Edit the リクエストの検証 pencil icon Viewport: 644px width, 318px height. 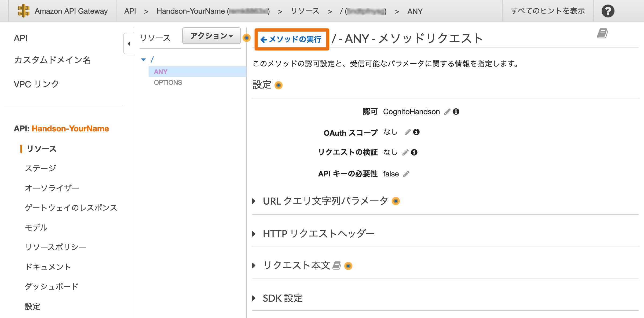(x=405, y=152)
